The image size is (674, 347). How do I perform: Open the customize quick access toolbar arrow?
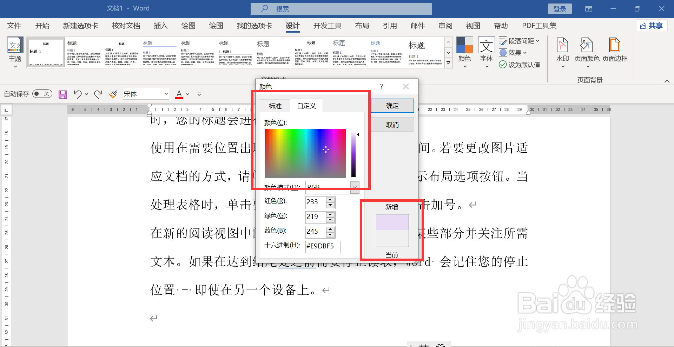coord(199,94)
